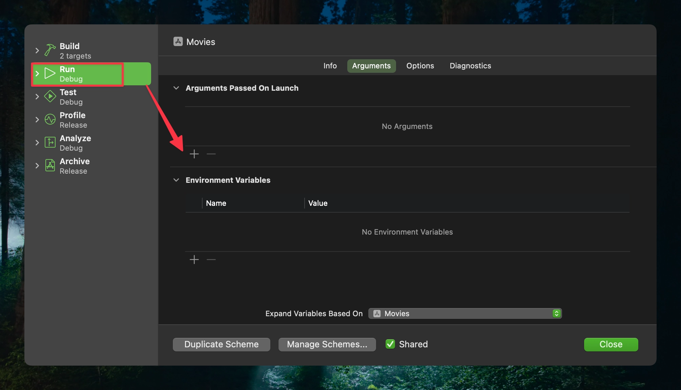This screenshot has width=681, height=390.
Task: Click the Test diamond play icon
Action: point(50,96)
